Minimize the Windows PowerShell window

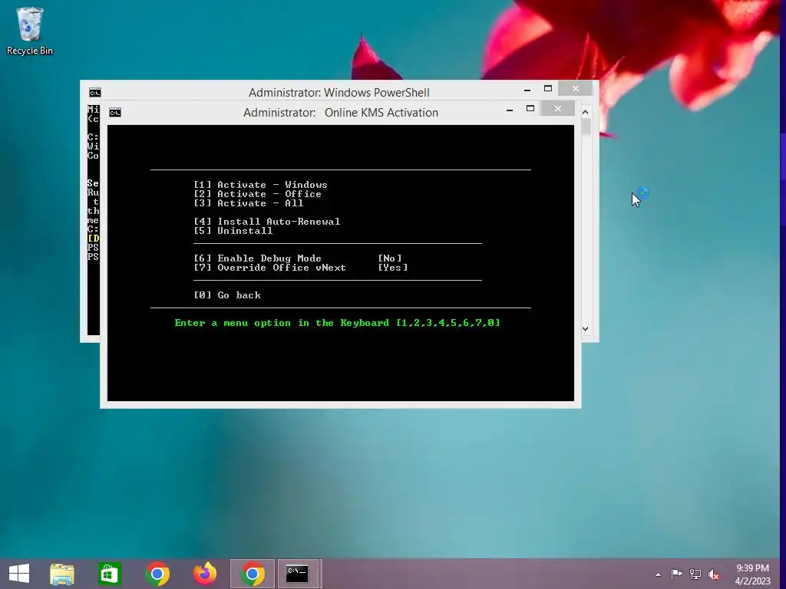point(527,90)
